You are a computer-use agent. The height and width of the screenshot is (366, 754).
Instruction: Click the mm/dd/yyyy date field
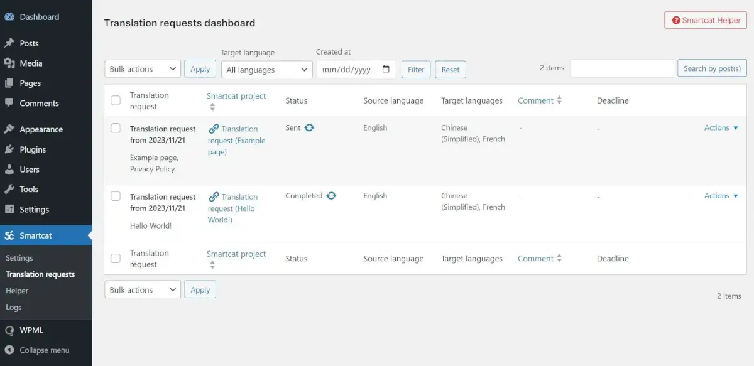(356, 70)
